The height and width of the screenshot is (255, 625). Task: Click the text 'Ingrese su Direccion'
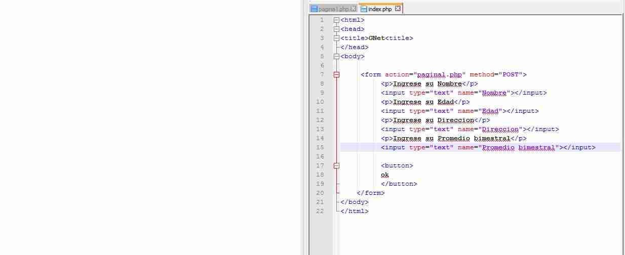pyautogui.click(x=434, y=120)
